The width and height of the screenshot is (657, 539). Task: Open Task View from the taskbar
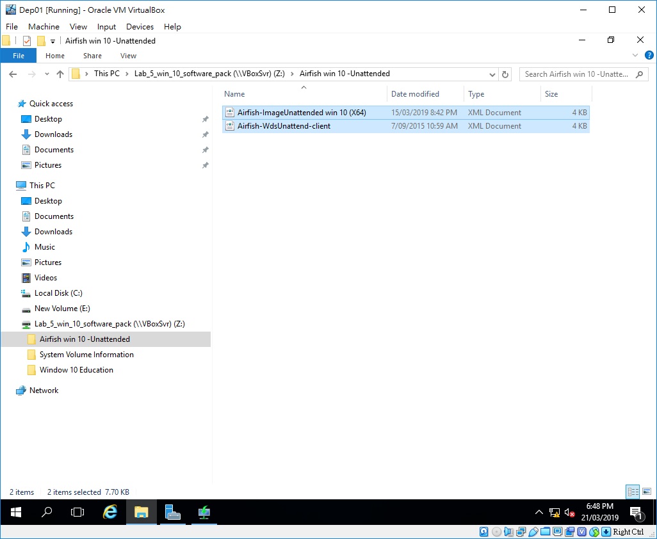[77, 511]
